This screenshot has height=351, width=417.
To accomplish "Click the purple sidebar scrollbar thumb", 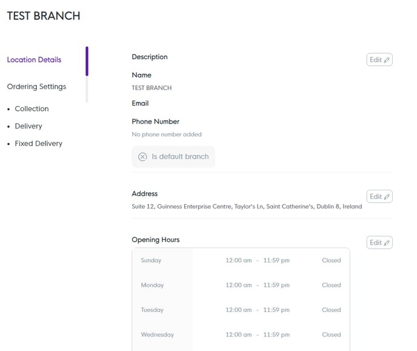I will (x=87, y=61).
